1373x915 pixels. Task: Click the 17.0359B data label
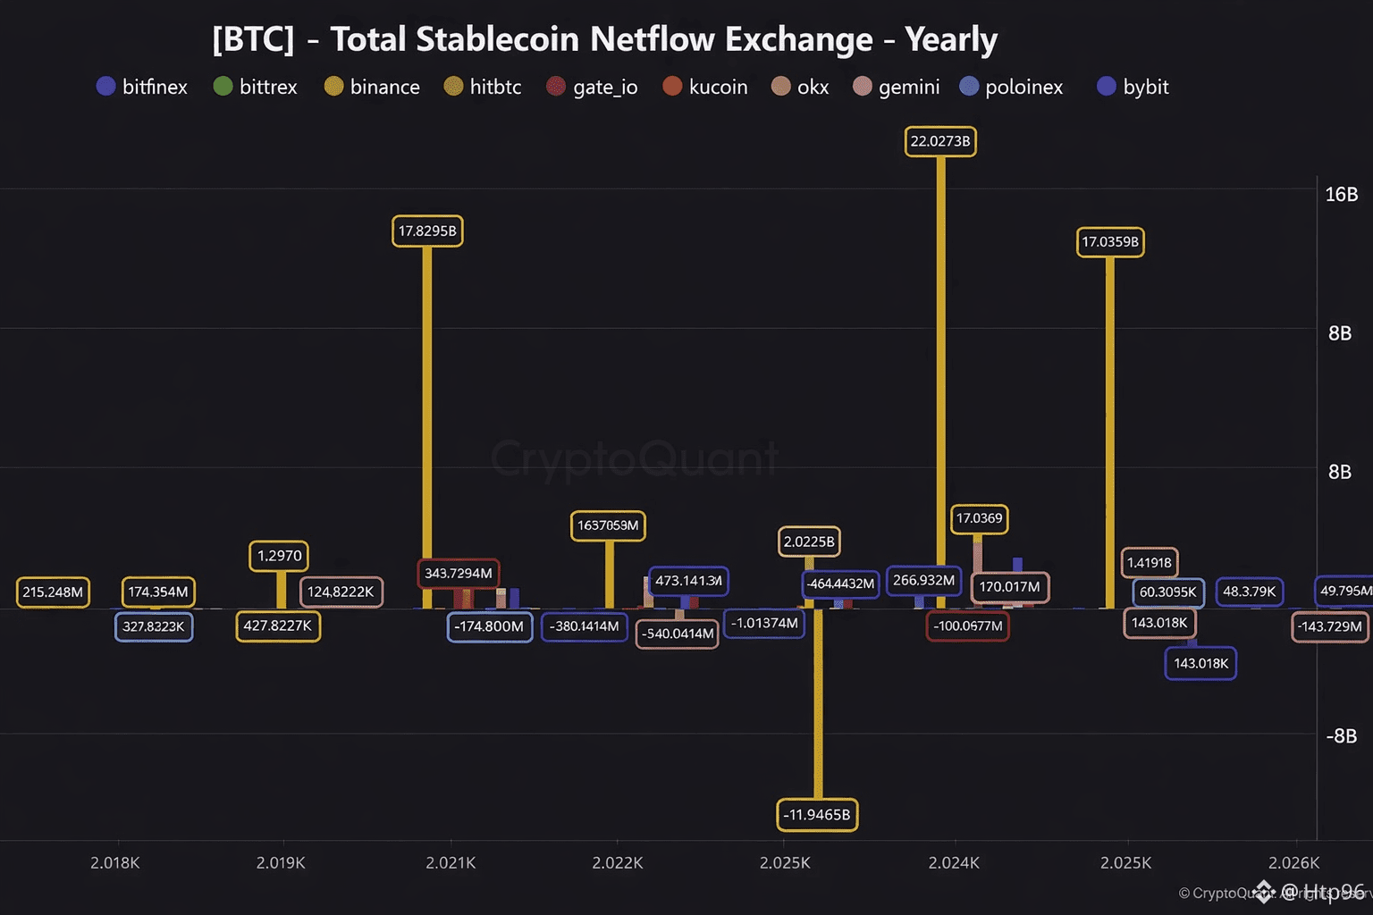click(1110, 242)
